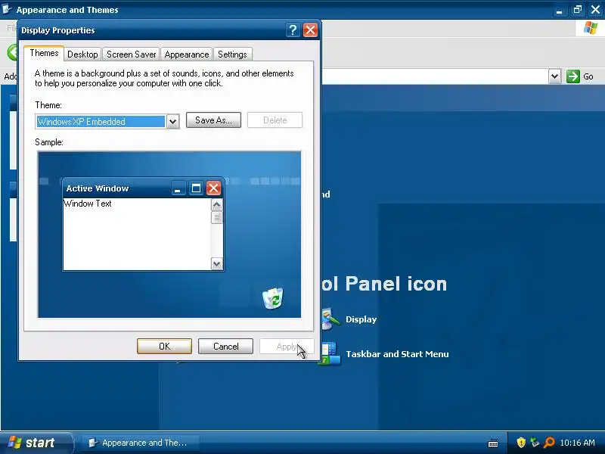Close the Display Properties dialog
605x454 pixels.
coord(310,30)
